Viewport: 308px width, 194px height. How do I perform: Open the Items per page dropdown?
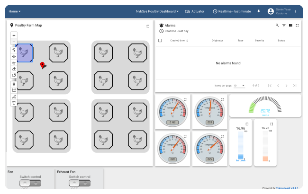tap(239, 86)
